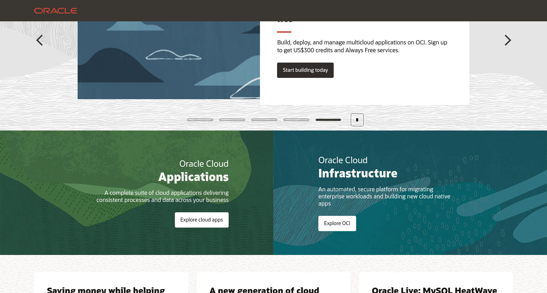This screenshot has width=547, height=293.
Task: Select the fourth carousel slide indicator
Action: [x=296, y=120]
